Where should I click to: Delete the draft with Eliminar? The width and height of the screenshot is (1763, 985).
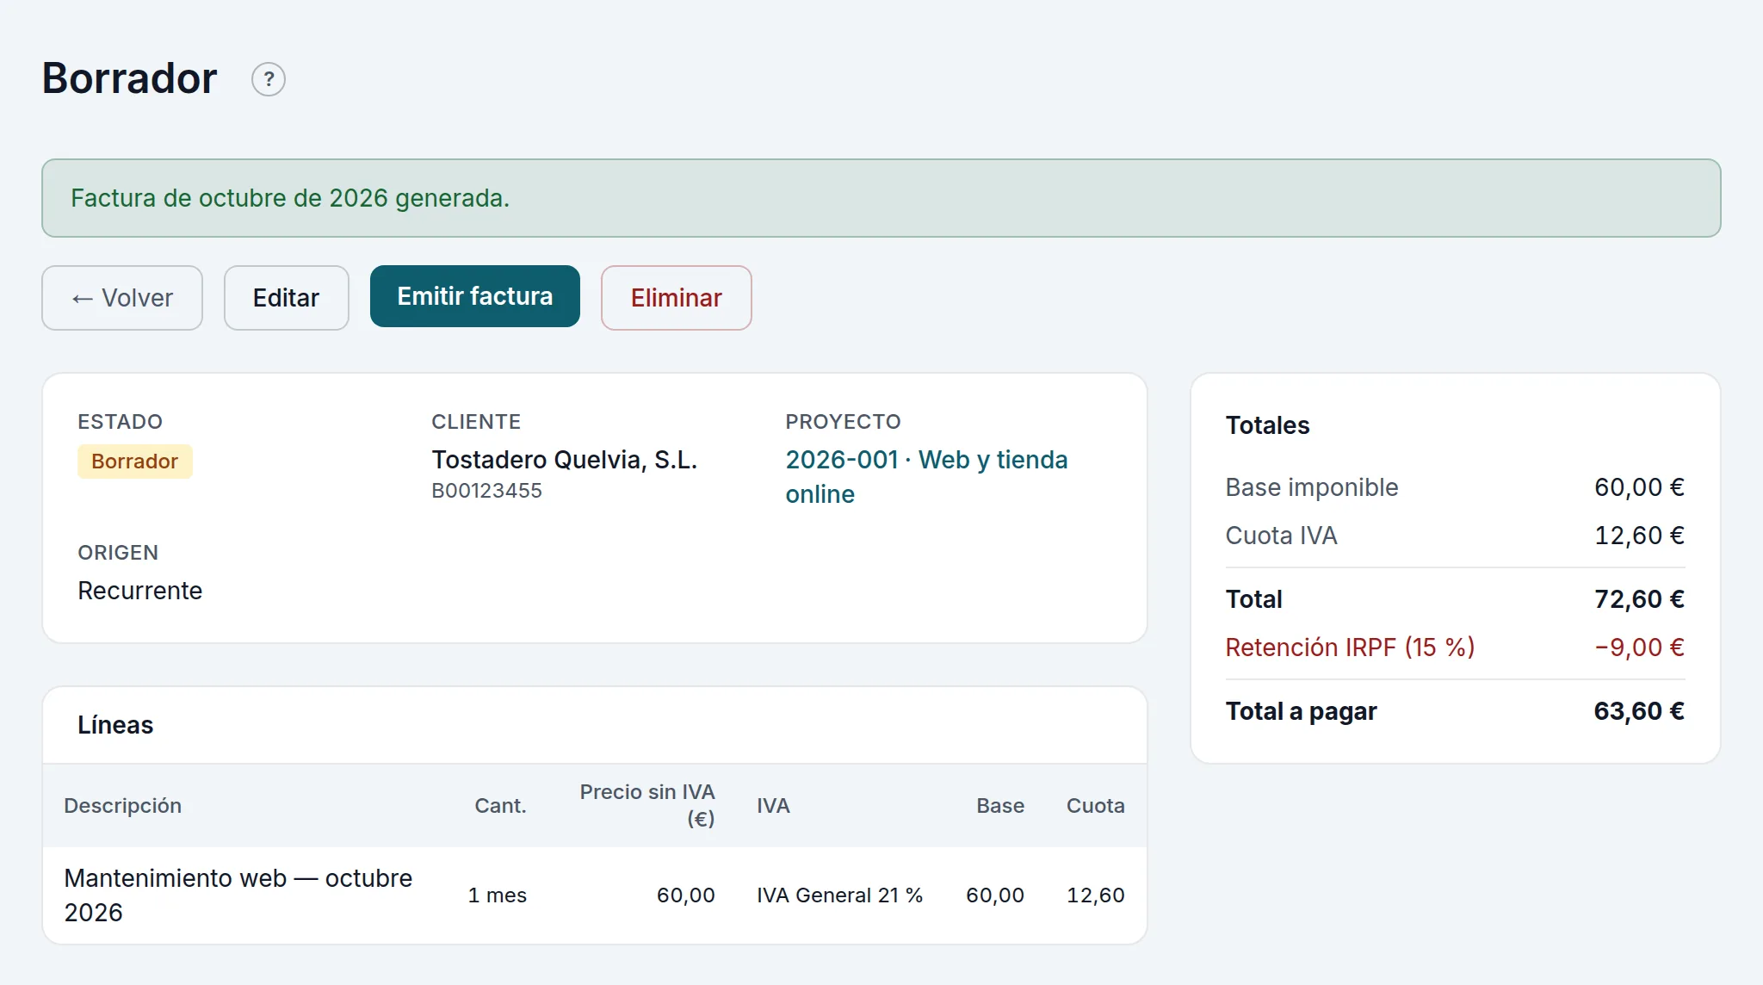point(676,298)
